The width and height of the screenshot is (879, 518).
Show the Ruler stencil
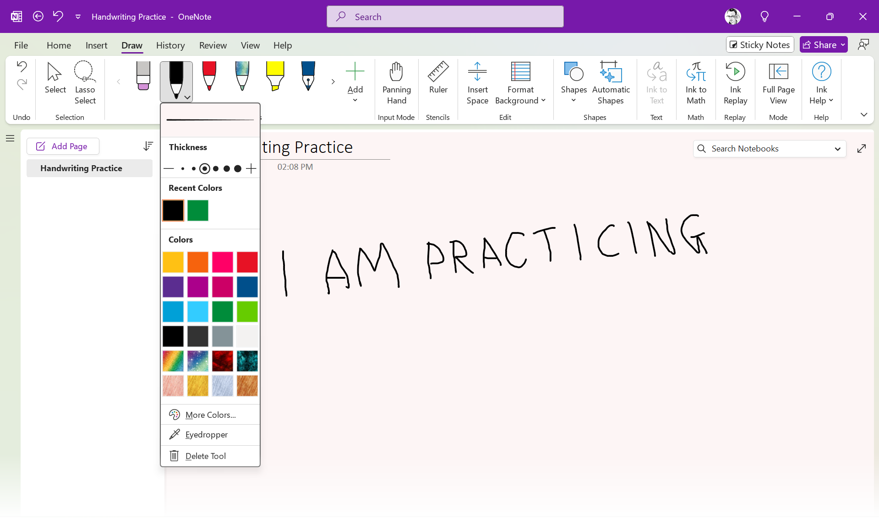[438, 78]
